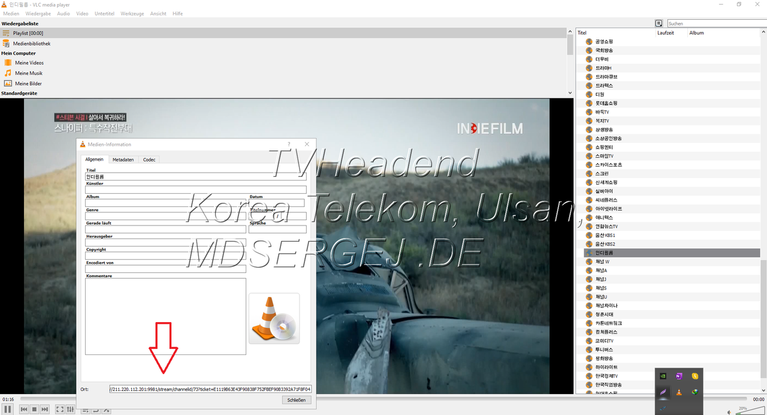This screenshot has width=767, height=415.
Task: Sort playlist by the Titel column header
Action: coord(616,33)
